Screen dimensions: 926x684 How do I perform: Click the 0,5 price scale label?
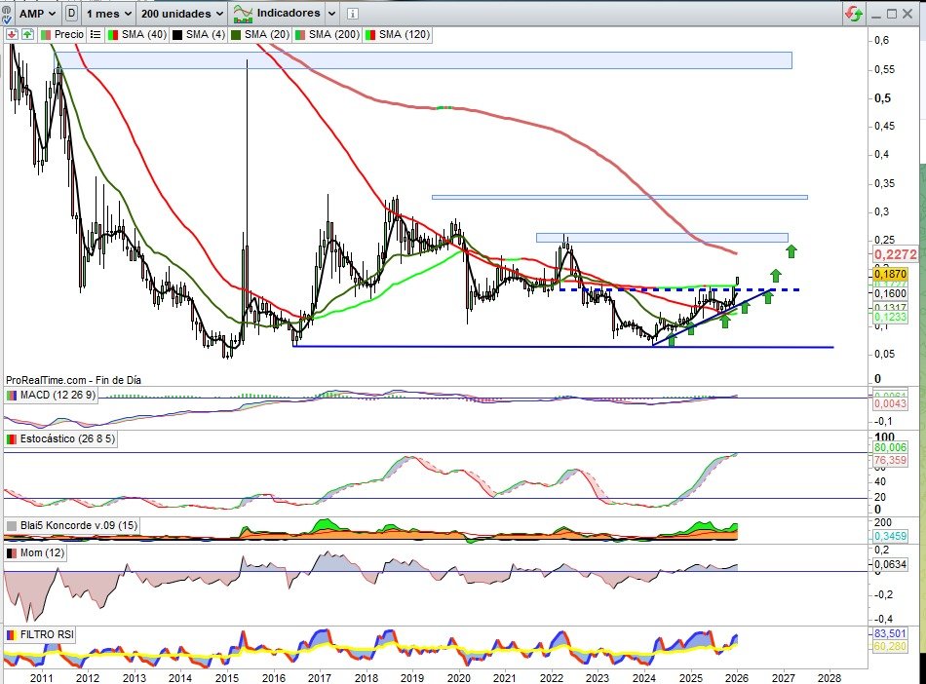tap(883, 98)
